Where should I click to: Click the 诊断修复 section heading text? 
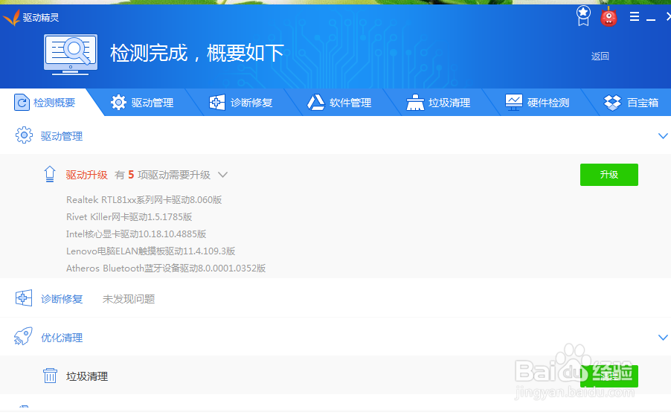click(x=62, y=299)
